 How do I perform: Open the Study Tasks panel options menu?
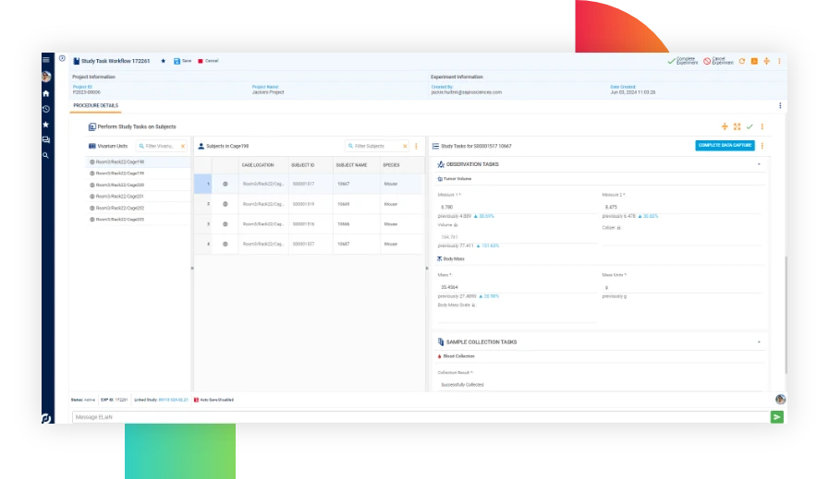(x=762, y=146)
